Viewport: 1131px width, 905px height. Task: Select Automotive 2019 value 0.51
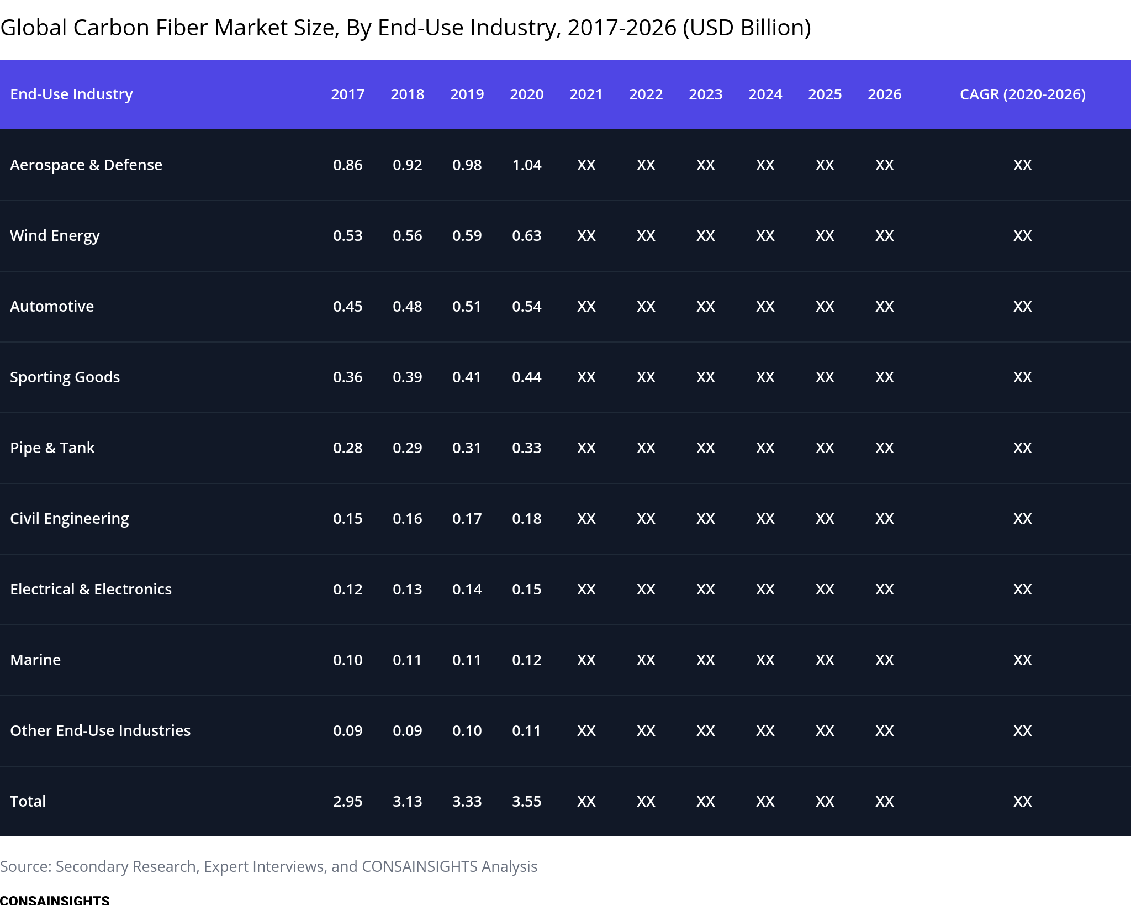[x=467, y=307]
